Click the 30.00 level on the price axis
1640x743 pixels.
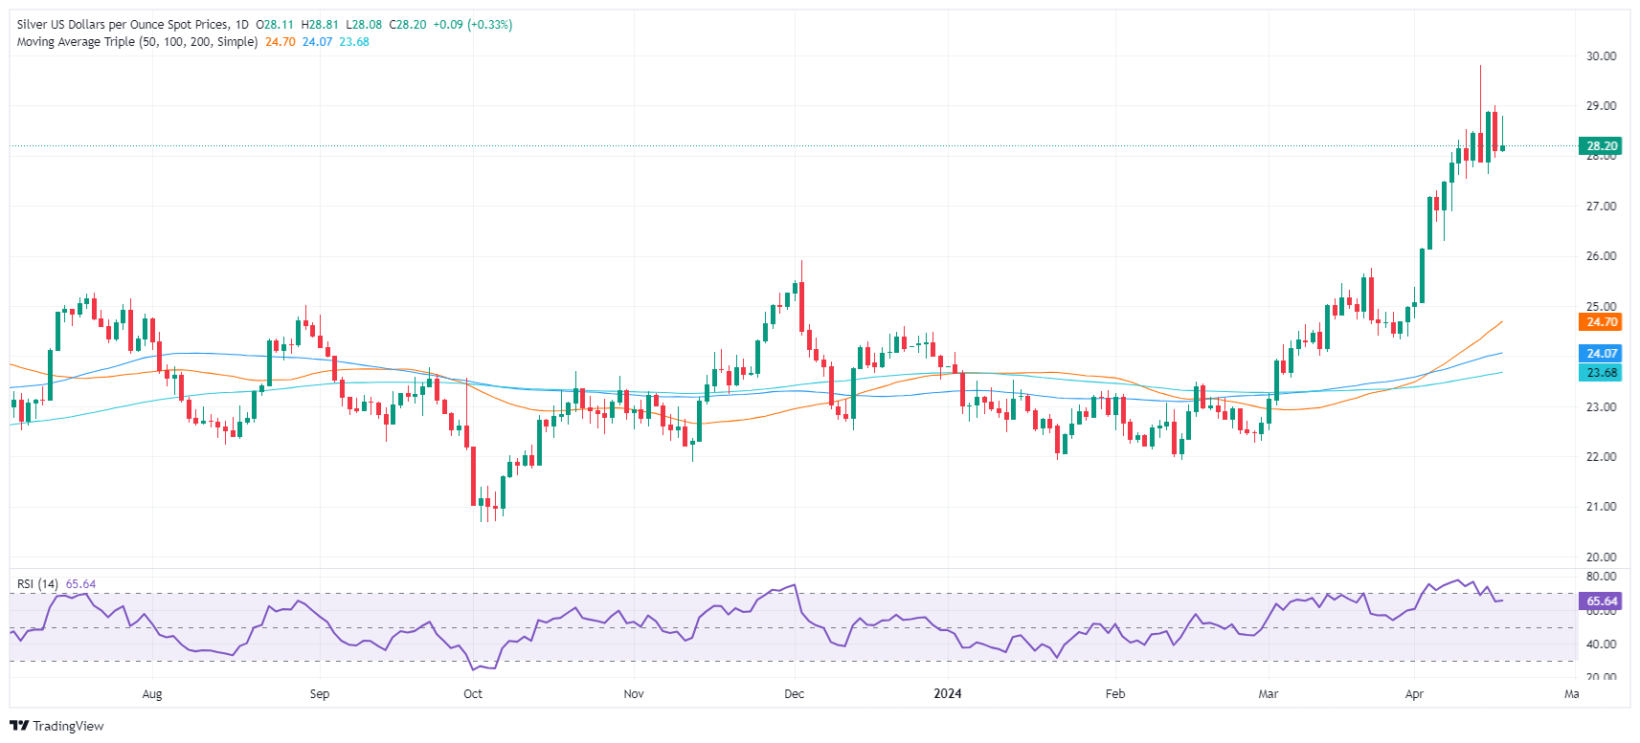click(1601, 56)
